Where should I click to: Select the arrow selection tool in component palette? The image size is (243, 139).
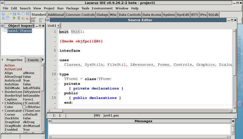(x=33, y=20)
